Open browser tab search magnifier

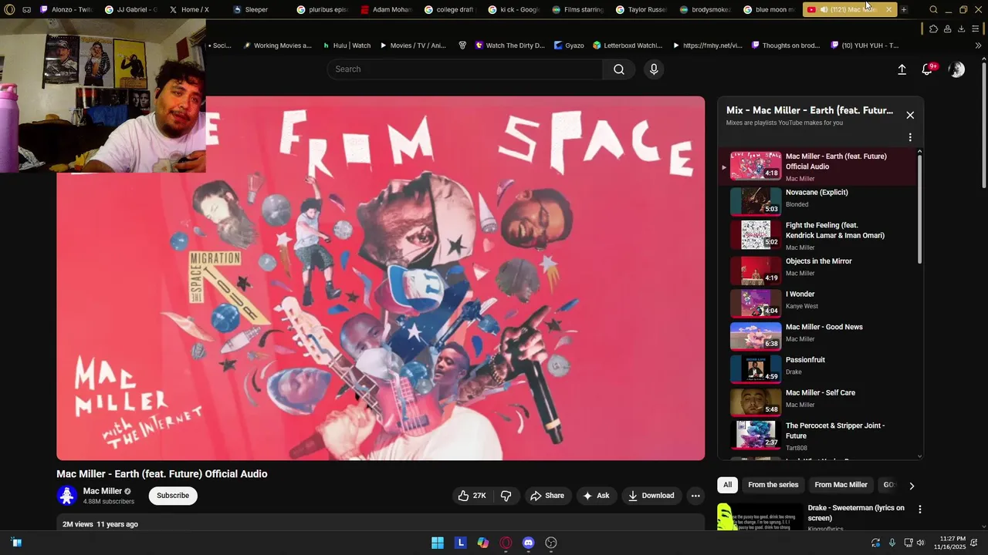[x=933, y=9]
